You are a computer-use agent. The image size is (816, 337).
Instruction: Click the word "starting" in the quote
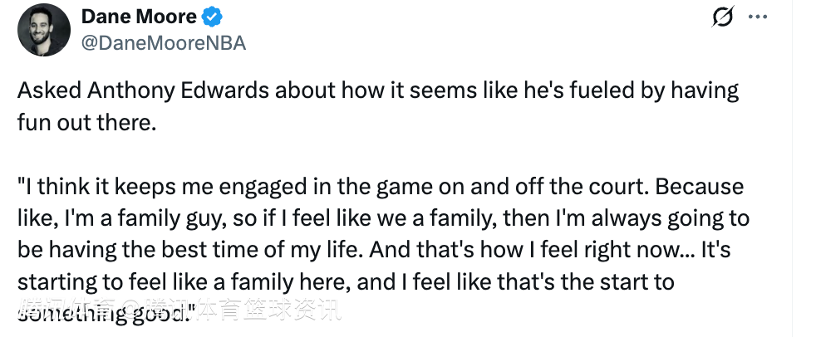pyautogui.click(x=56, y=282)
